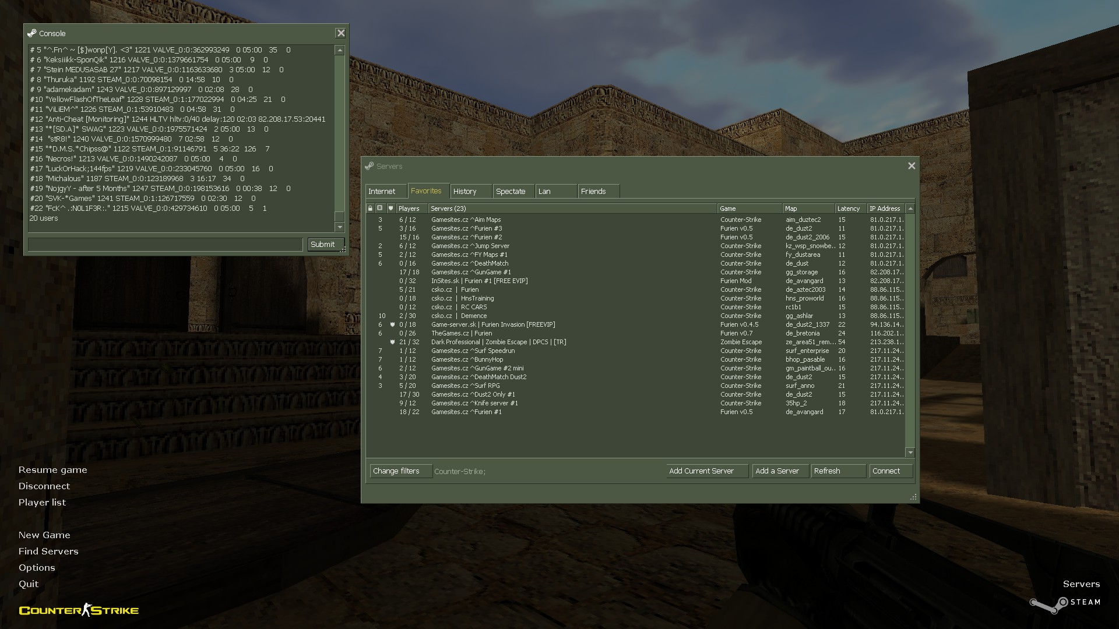This screenshot has width=1119, height=629.
Task: Click console scrollbar down arrow
Action: tap(340, 227)
